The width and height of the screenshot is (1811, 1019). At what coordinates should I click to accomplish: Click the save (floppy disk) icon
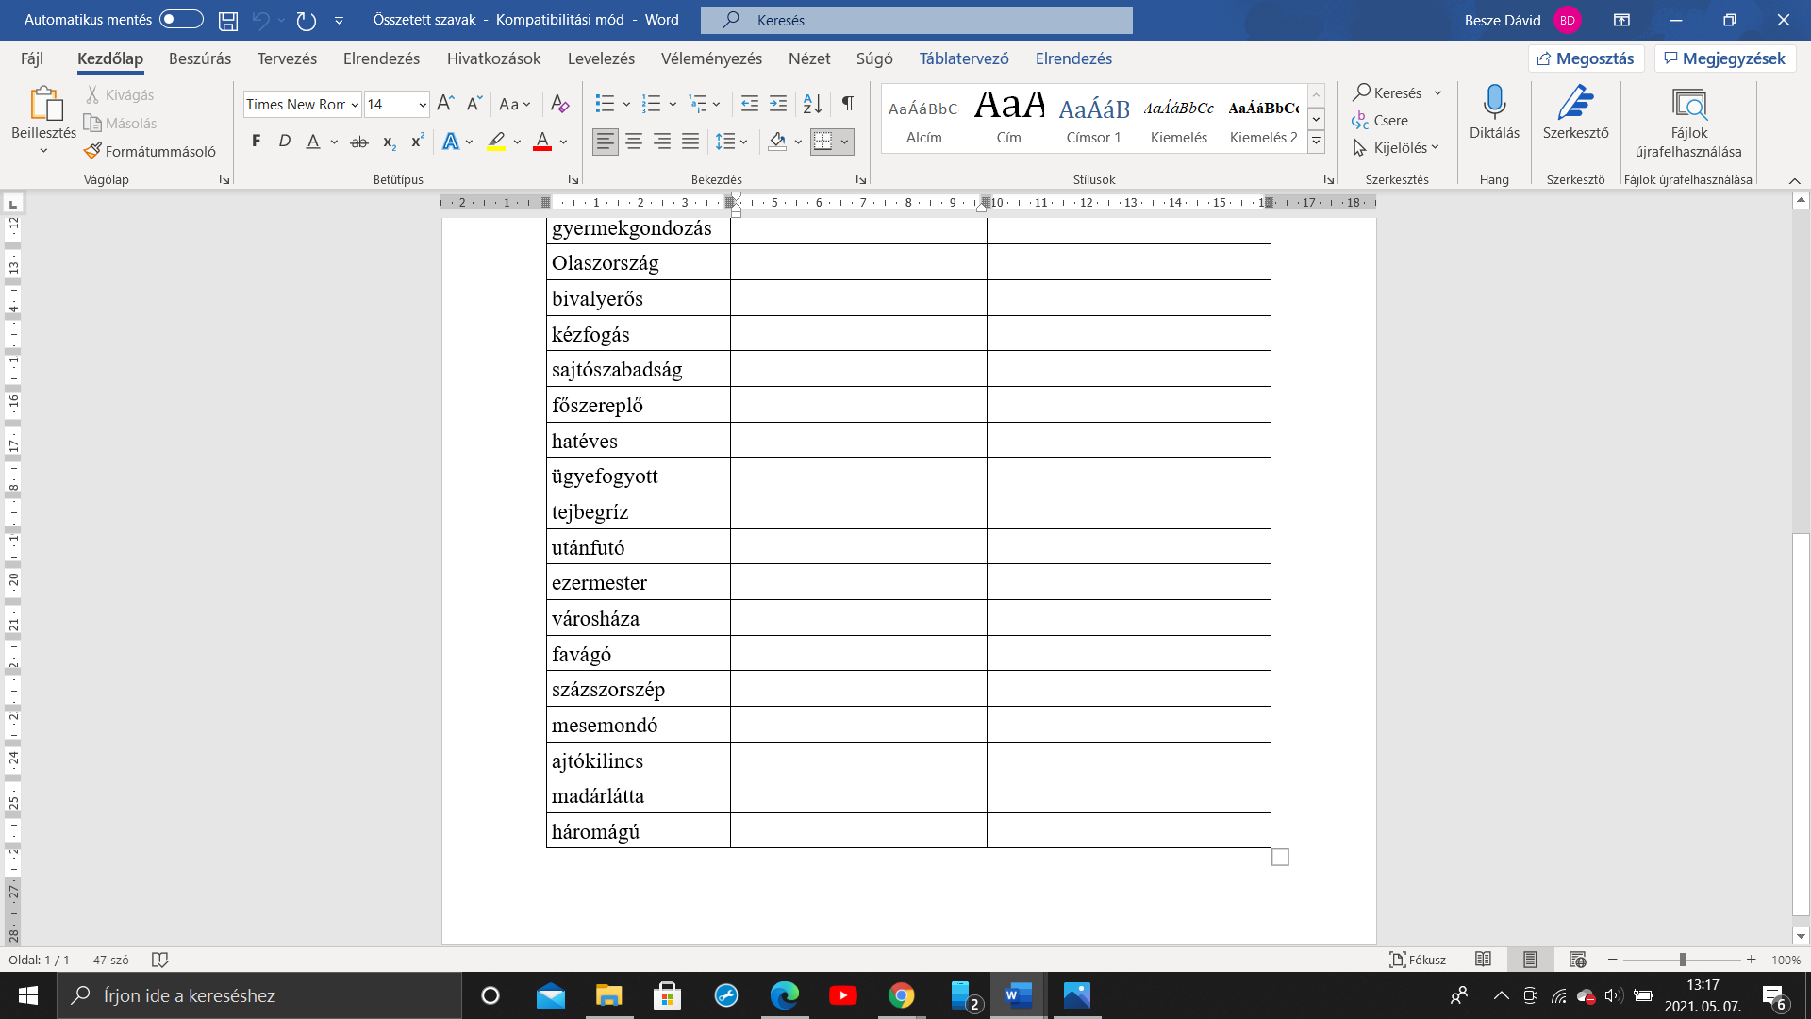click(x=228, y=20)
